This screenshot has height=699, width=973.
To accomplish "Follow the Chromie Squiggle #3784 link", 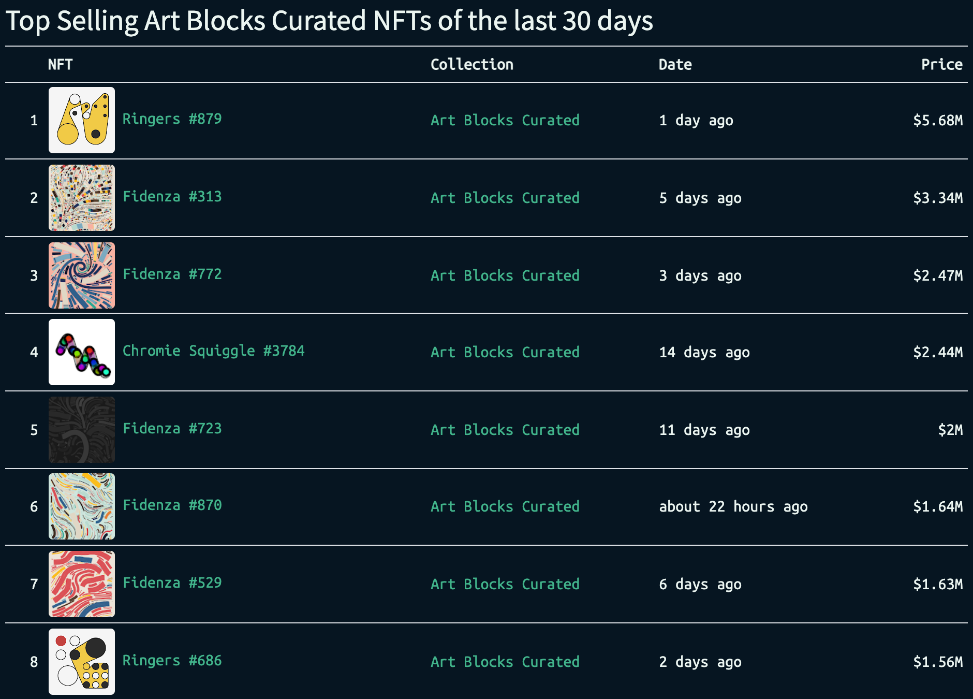I will coord(213,351).
